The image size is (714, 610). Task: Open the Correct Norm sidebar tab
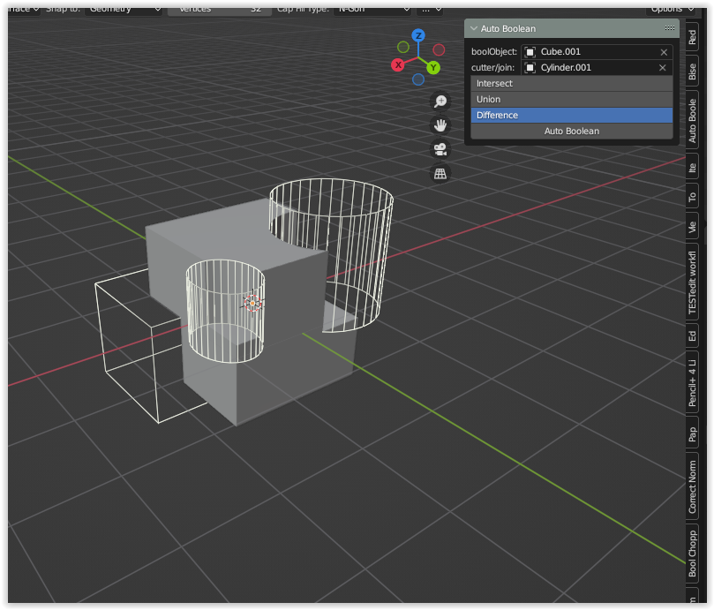point(692,486)
